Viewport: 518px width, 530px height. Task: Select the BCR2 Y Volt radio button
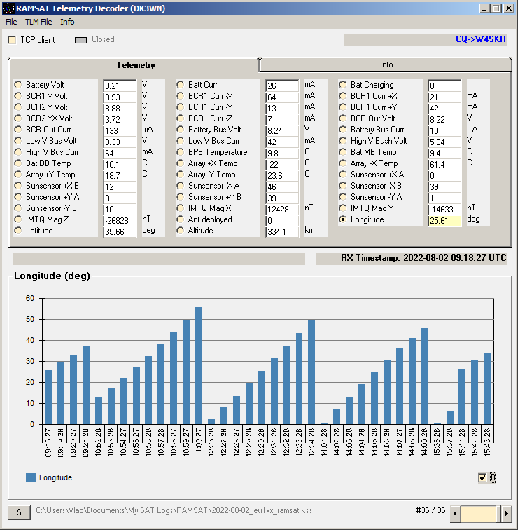(x=18, y=107)
